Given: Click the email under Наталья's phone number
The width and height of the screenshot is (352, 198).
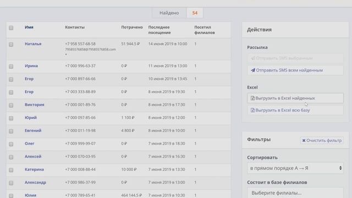Looking at the screenshot, I should pyautogui.click(x=90, y=50).
